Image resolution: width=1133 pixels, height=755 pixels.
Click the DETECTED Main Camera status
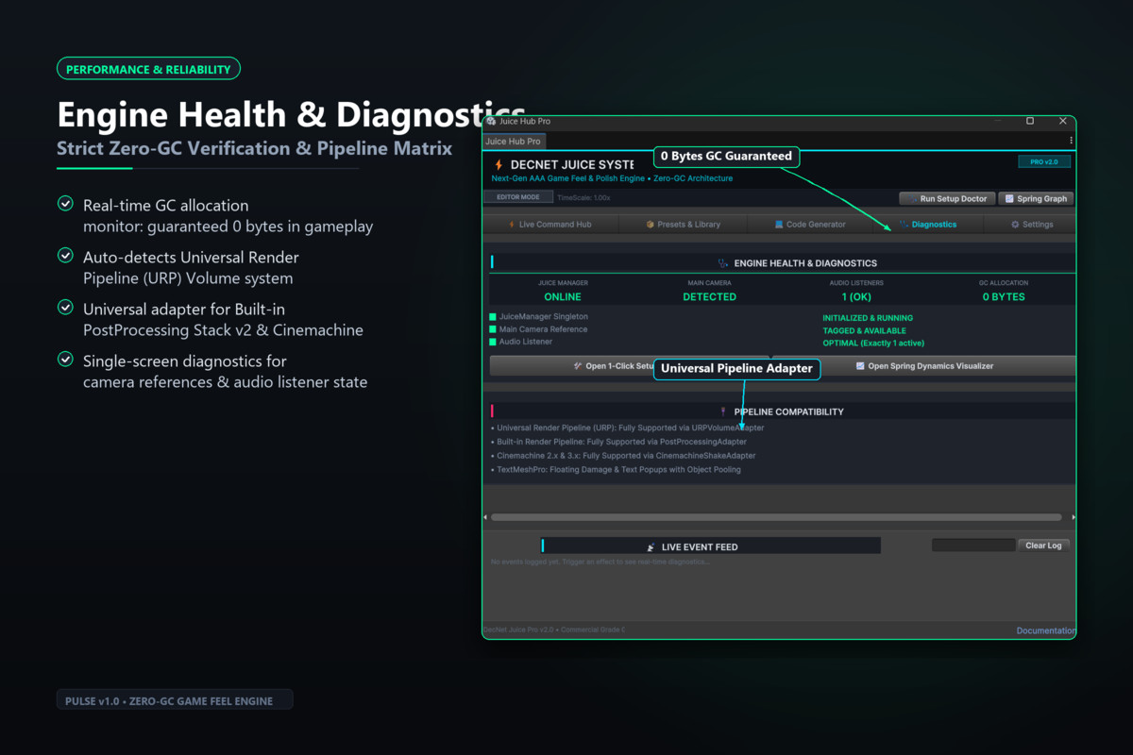[709, 296]
